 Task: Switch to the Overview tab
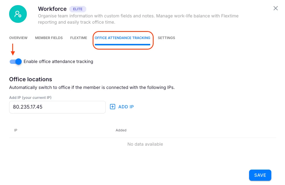coord(18,38)
